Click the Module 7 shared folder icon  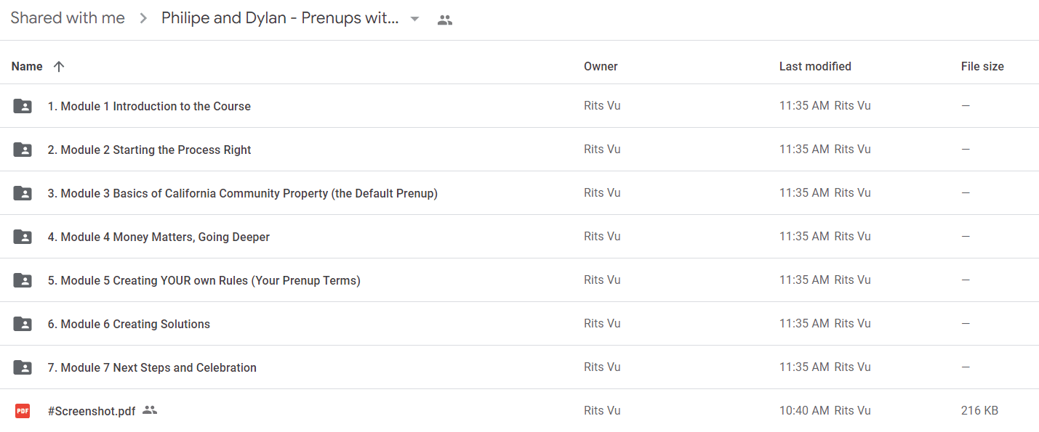(x=23, y=367)
